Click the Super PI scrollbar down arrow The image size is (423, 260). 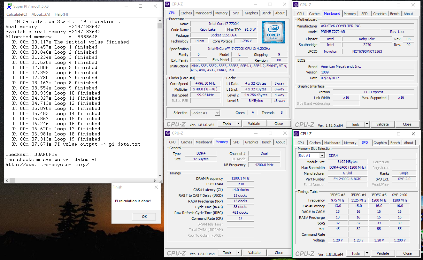click(x=160, y=175)
